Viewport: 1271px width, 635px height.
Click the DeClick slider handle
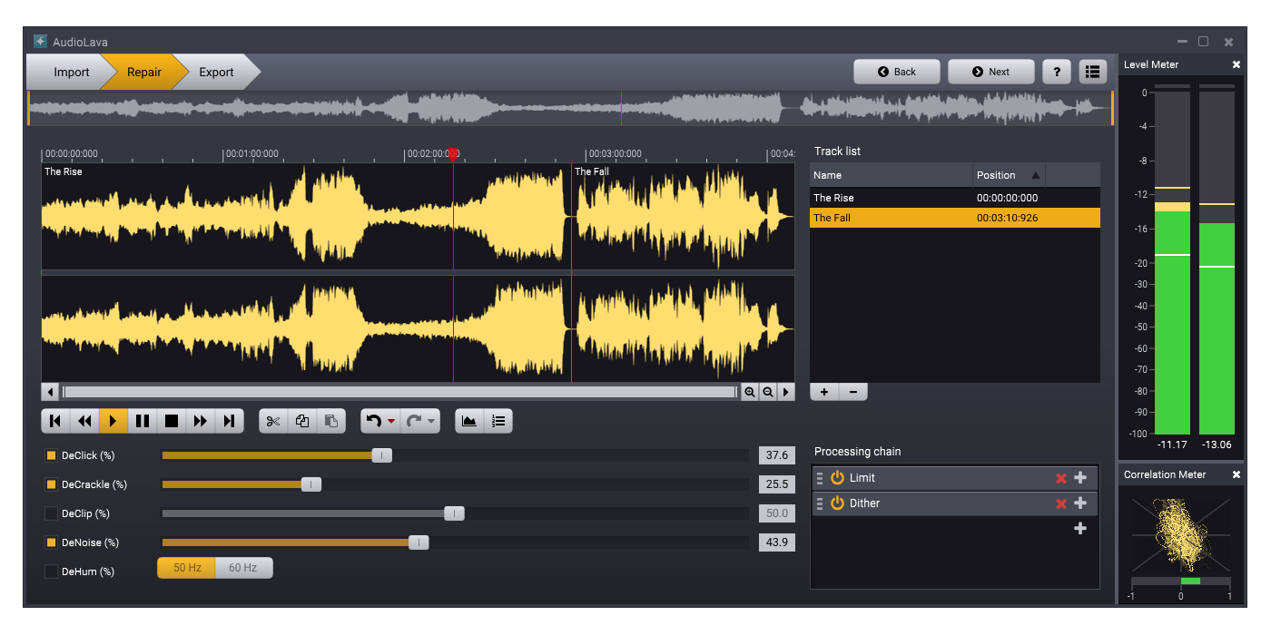[x=382, y=455]
